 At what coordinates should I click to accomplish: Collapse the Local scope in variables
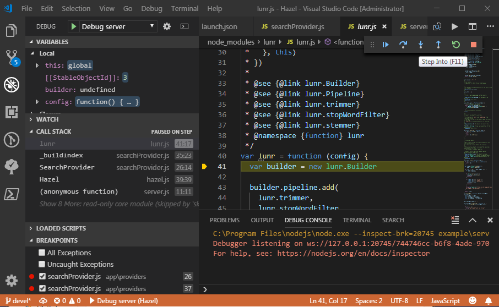click(x=32, y=53)
